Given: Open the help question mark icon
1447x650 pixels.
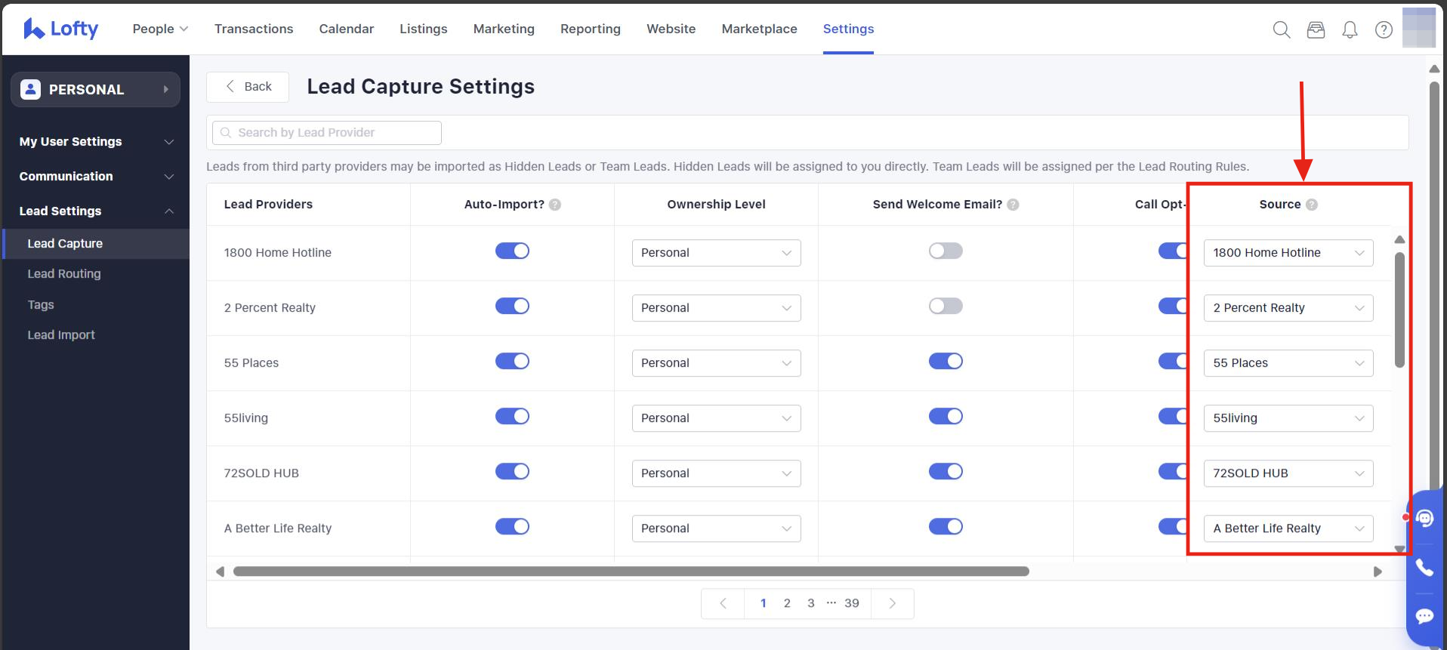Looking at the screenshot, I should [x=1384, y=29].
